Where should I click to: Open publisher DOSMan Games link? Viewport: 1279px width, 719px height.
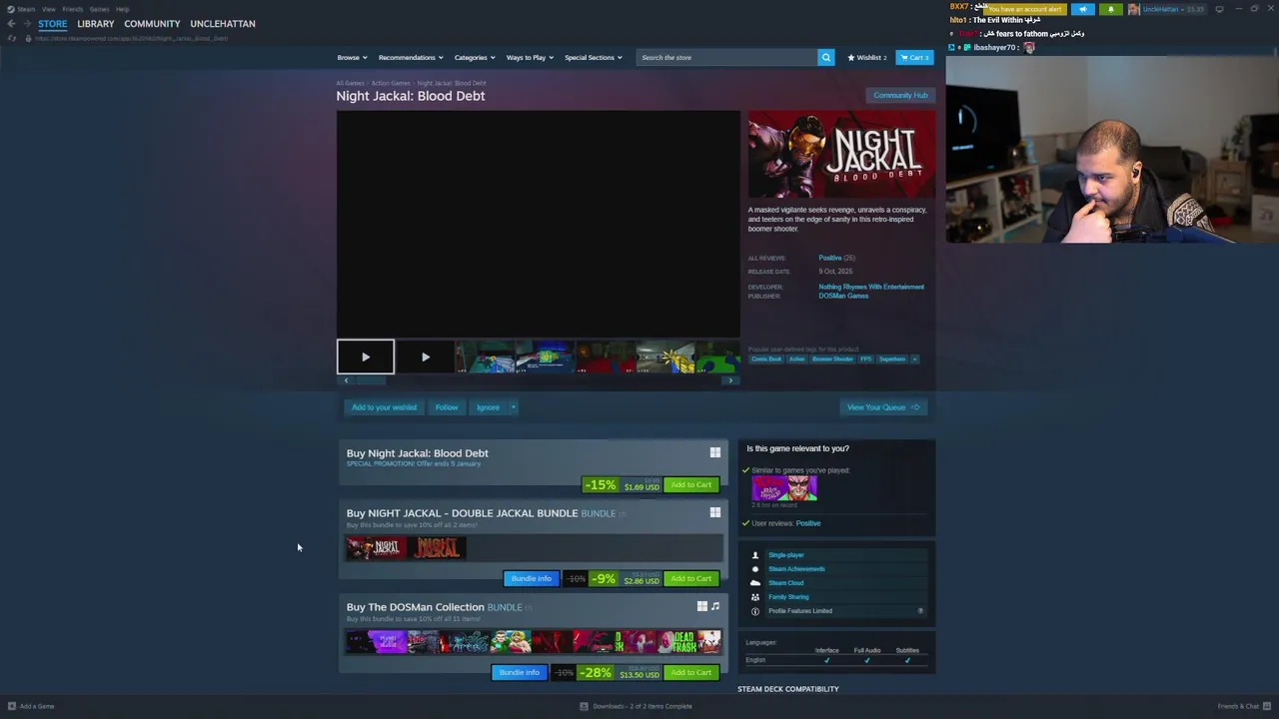point(843,296)
